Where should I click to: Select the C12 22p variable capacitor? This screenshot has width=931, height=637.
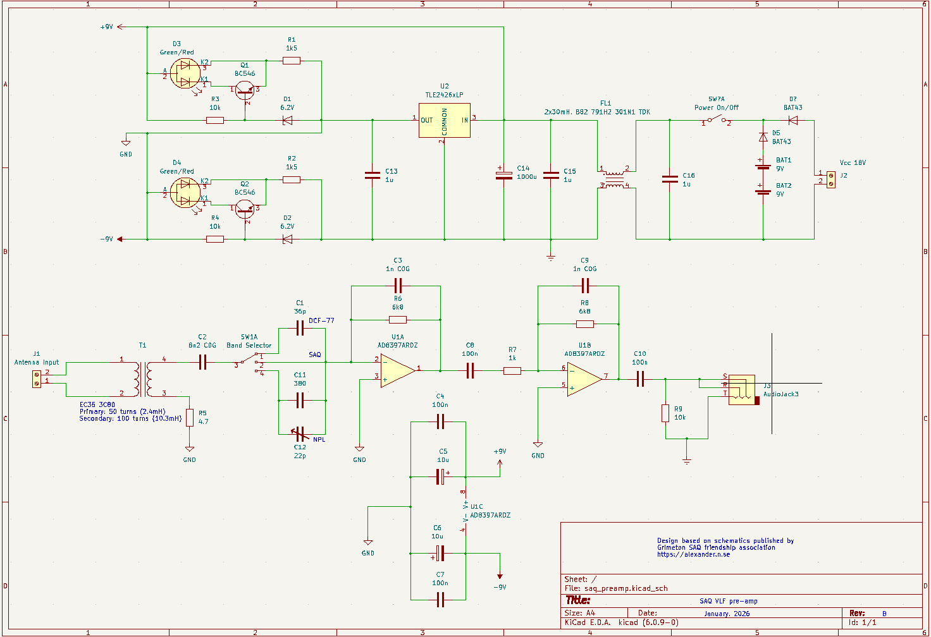click(x=300, y=434)
